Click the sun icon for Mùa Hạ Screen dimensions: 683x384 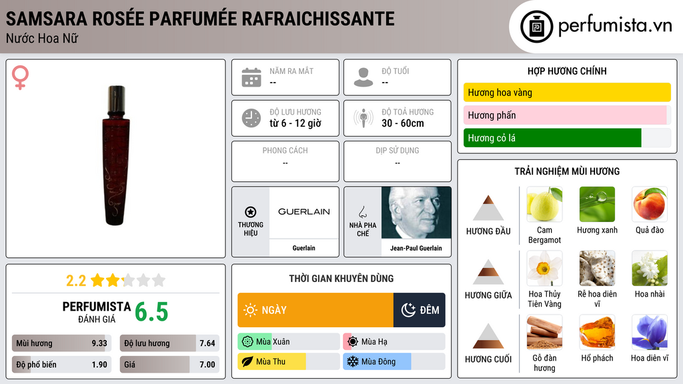click(353, 342)
